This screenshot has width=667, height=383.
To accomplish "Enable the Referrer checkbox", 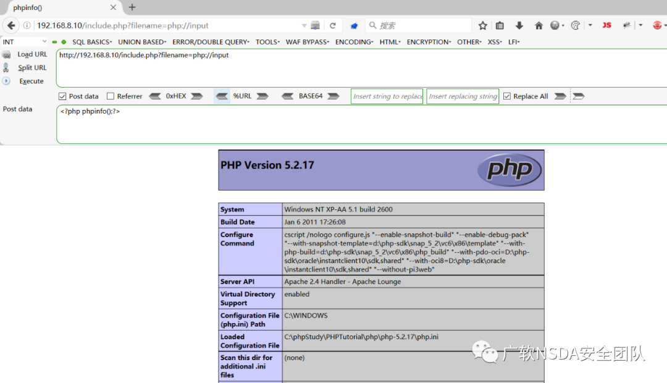I will tap(111, 96).
